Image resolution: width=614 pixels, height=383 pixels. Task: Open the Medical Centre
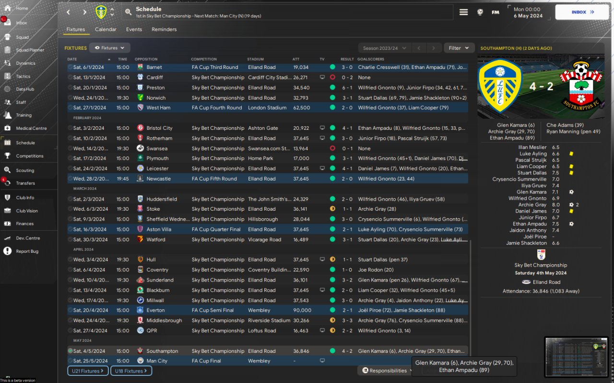point(31,128)
